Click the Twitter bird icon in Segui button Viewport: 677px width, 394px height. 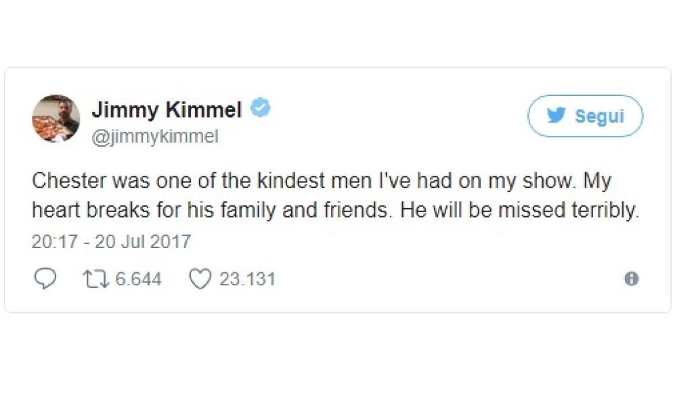click(x=556, y=116)
